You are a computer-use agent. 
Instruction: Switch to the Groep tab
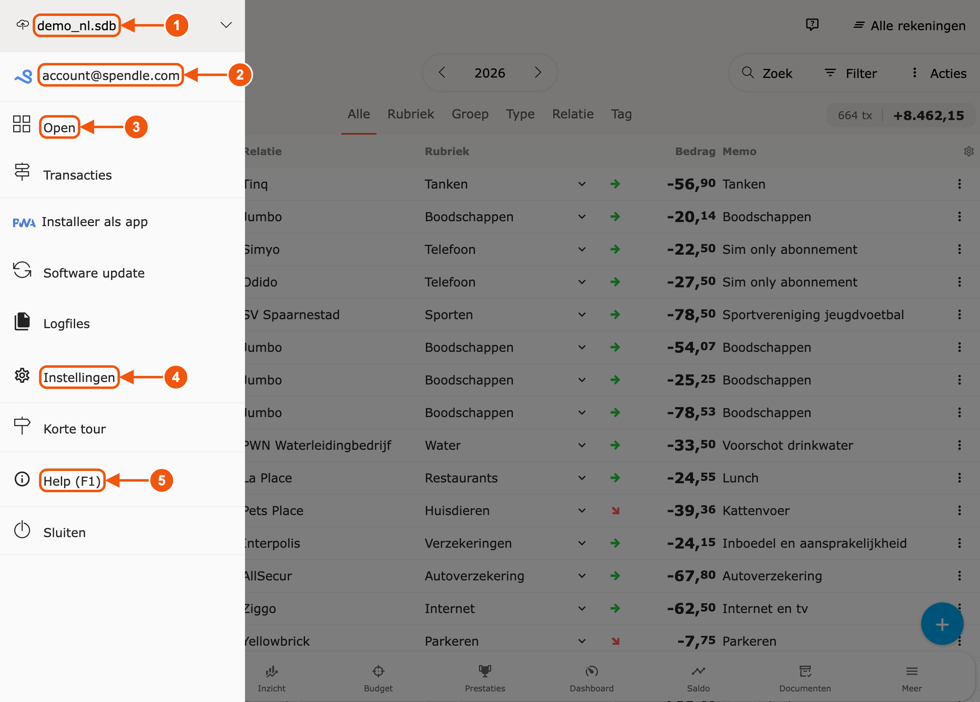click(470, 114)
